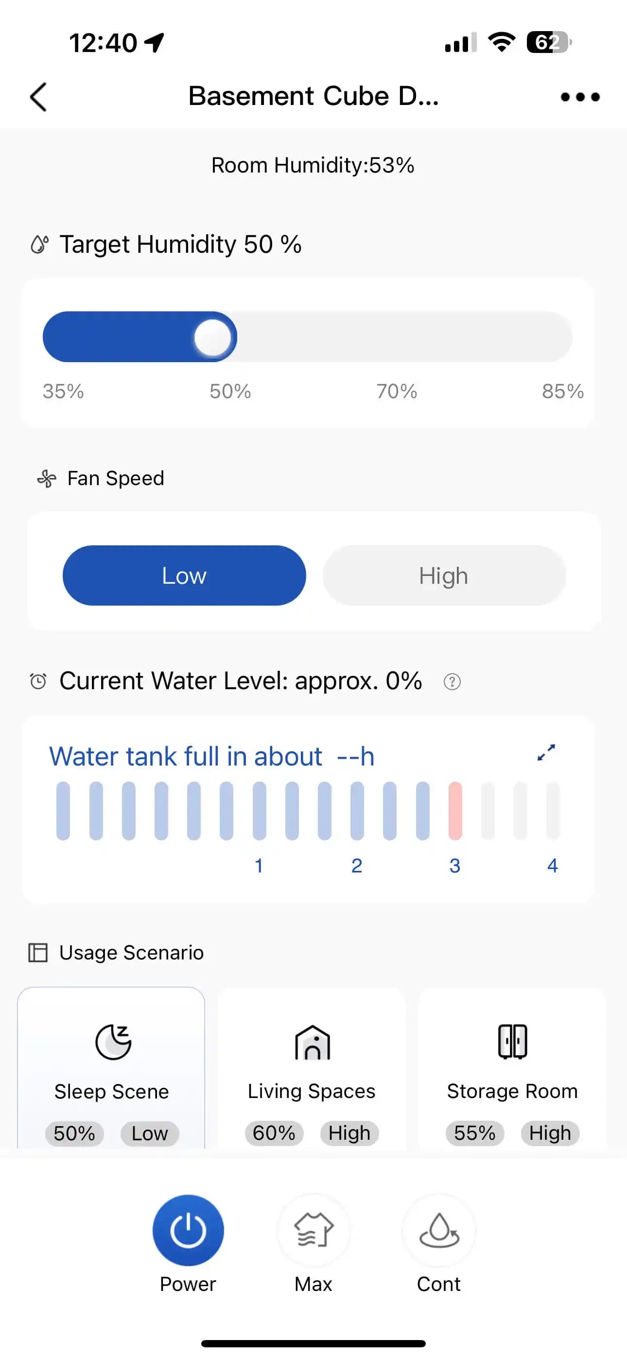The width and height of the screenshot is (627, 1359).
Task: Tap the Sleep Scene moon icon
Action: click(x=112, y=1042)
